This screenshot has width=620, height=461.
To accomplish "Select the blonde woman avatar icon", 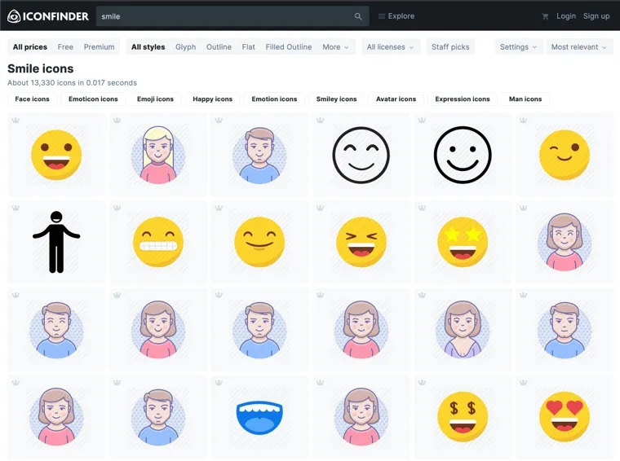I will click(x=158, y=155).
